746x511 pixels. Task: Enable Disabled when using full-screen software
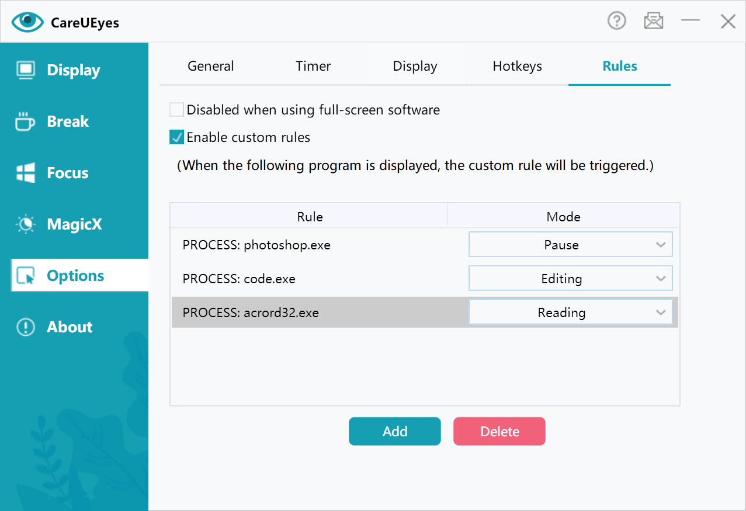176,110
